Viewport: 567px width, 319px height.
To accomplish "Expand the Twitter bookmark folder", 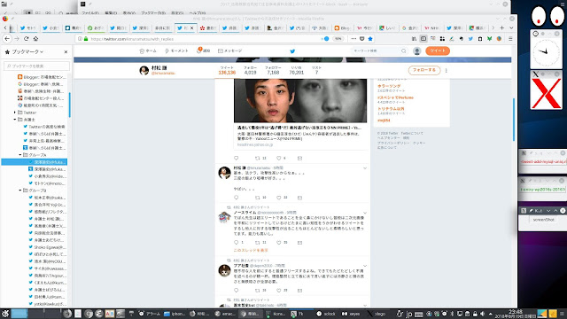I will 14,113.
